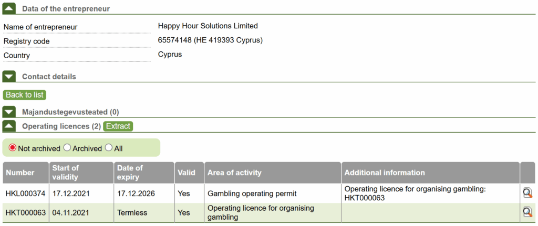Sort by the Number column header
The height and width of the screenshot is (226, 538).
[20, 173]
